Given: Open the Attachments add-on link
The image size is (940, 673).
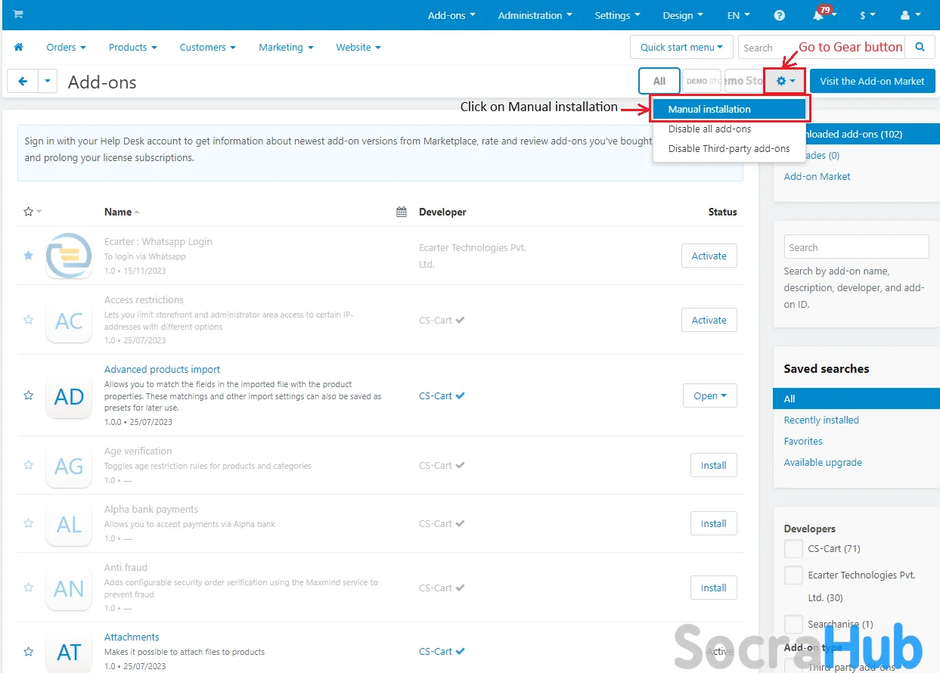Looking at the screenshot, I should pos(132,637).
